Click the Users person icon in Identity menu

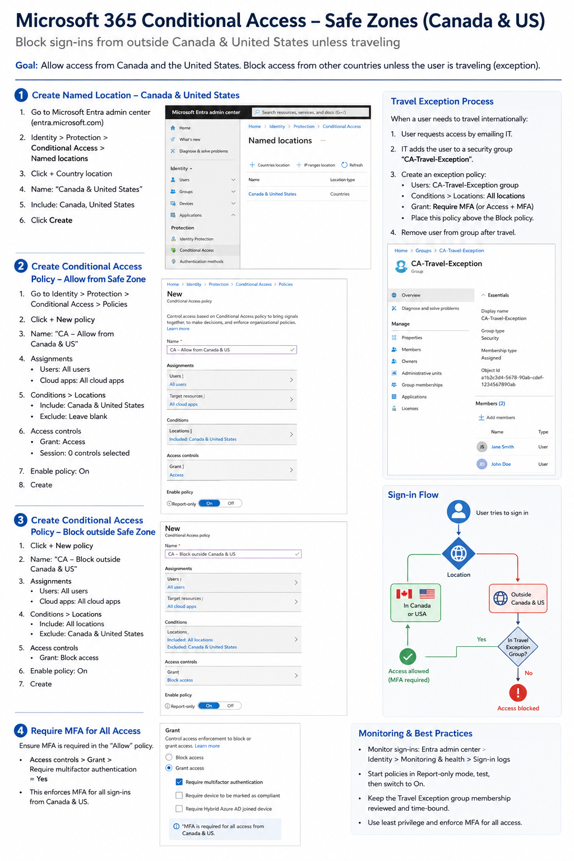173,180
